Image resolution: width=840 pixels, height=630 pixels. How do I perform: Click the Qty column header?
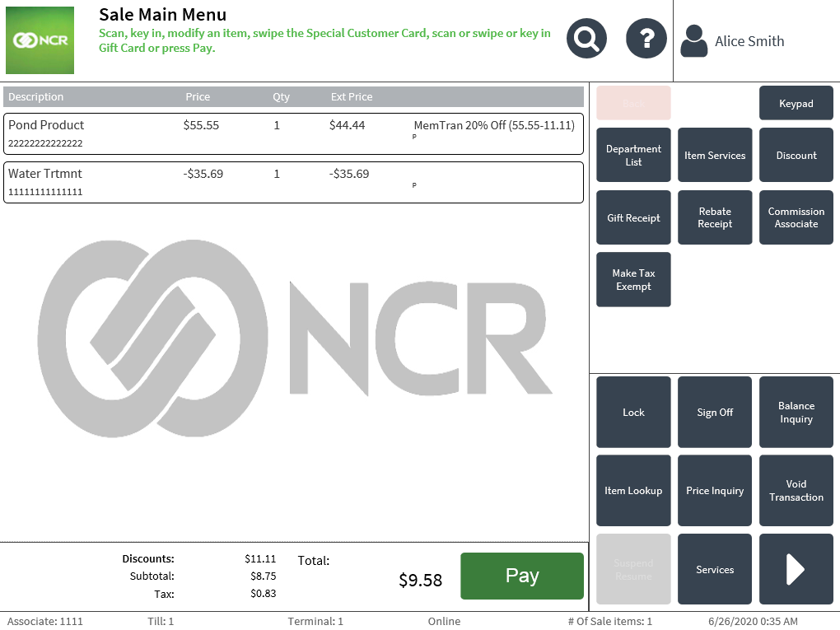pyautogui.click(x=282, y=97)
